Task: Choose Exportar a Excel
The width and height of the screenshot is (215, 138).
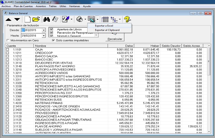Action: (109, 26)
